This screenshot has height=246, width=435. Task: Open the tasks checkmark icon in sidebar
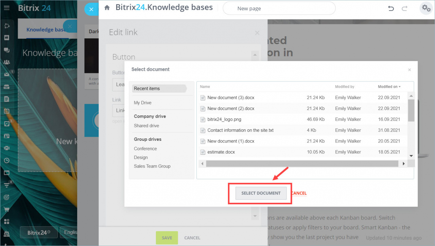[x=6, y=124]
